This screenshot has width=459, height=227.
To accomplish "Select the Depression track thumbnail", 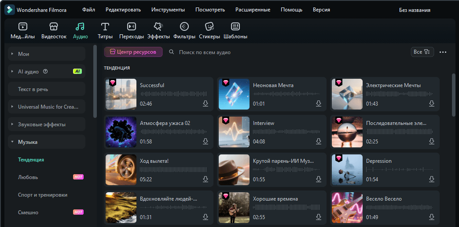I will 347,170.
